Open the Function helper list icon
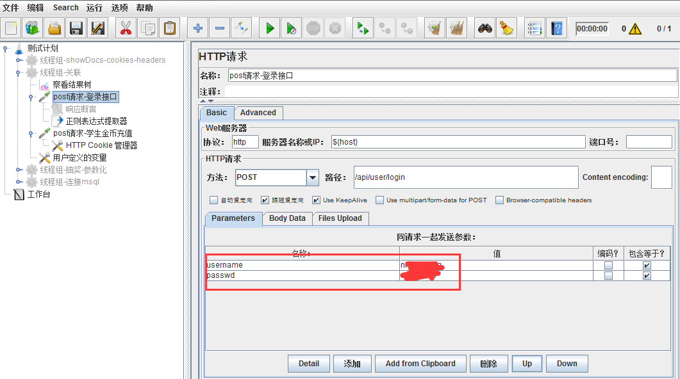 [535, 29]
